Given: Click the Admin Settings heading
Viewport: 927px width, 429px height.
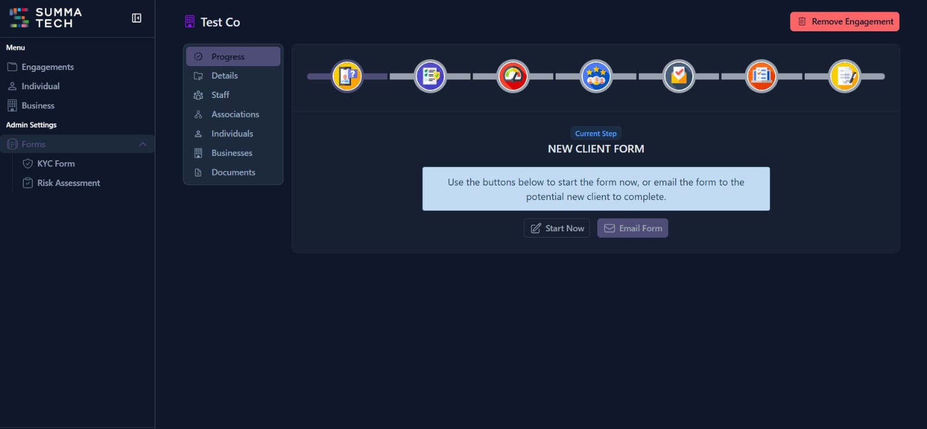Looking at the screenshot, I should tap(31, 125).
